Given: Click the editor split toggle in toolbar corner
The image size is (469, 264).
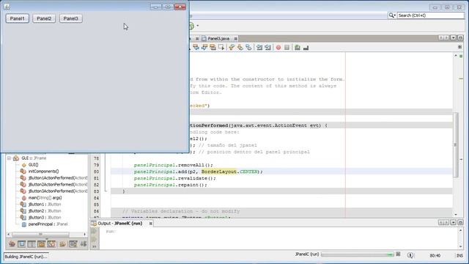Looking at the screenshot, I should [459, 47].
